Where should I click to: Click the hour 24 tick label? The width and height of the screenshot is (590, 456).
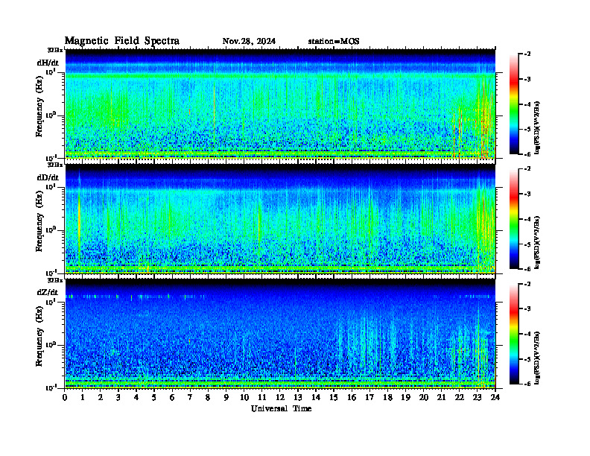(495, 397)
